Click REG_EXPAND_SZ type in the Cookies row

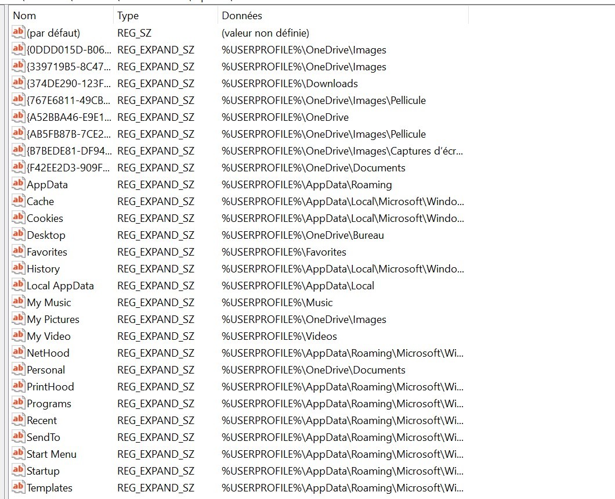(x=155, y=218)
